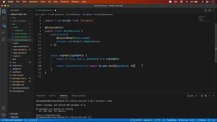Click the errors and warnings counter
The height and width of the screenshot is (122, 217).
(x=33, y=120)
